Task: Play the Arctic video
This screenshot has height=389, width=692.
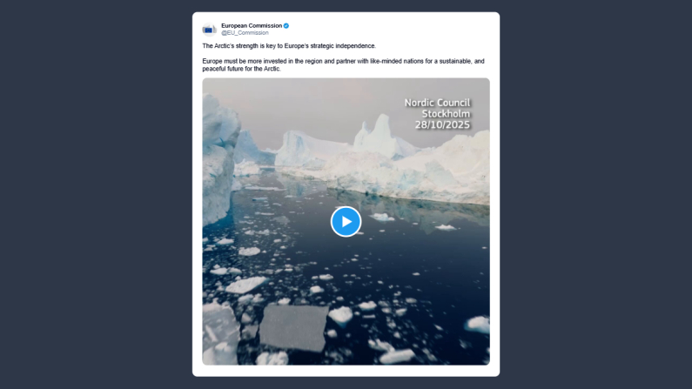Action: click(x=346, y=221)
